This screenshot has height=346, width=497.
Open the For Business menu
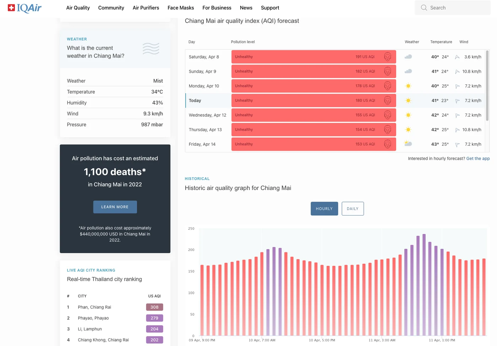217,8
